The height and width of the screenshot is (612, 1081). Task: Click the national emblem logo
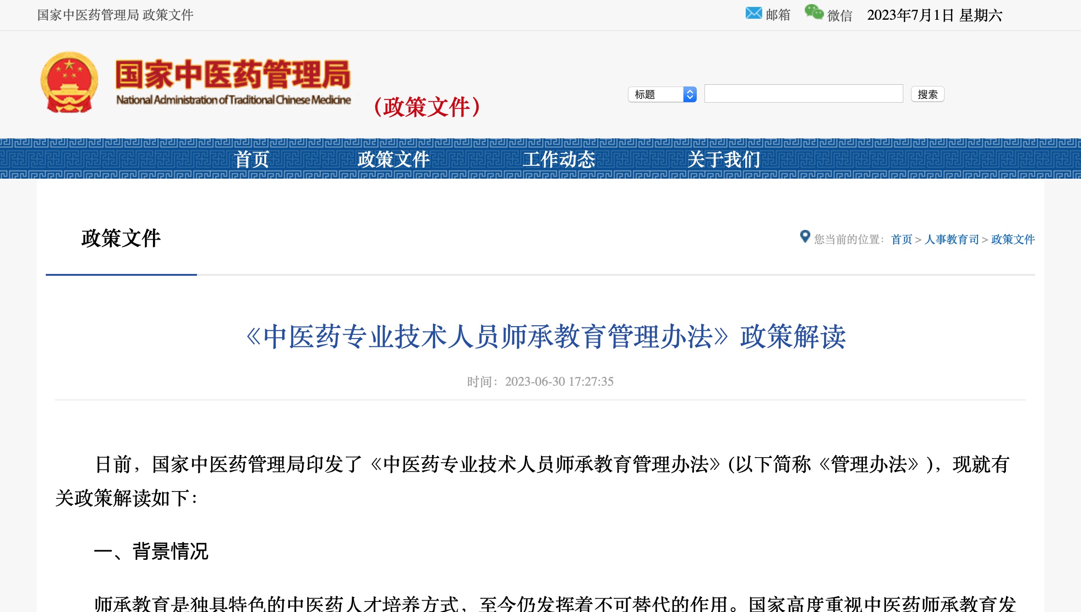tap(69, 82)
